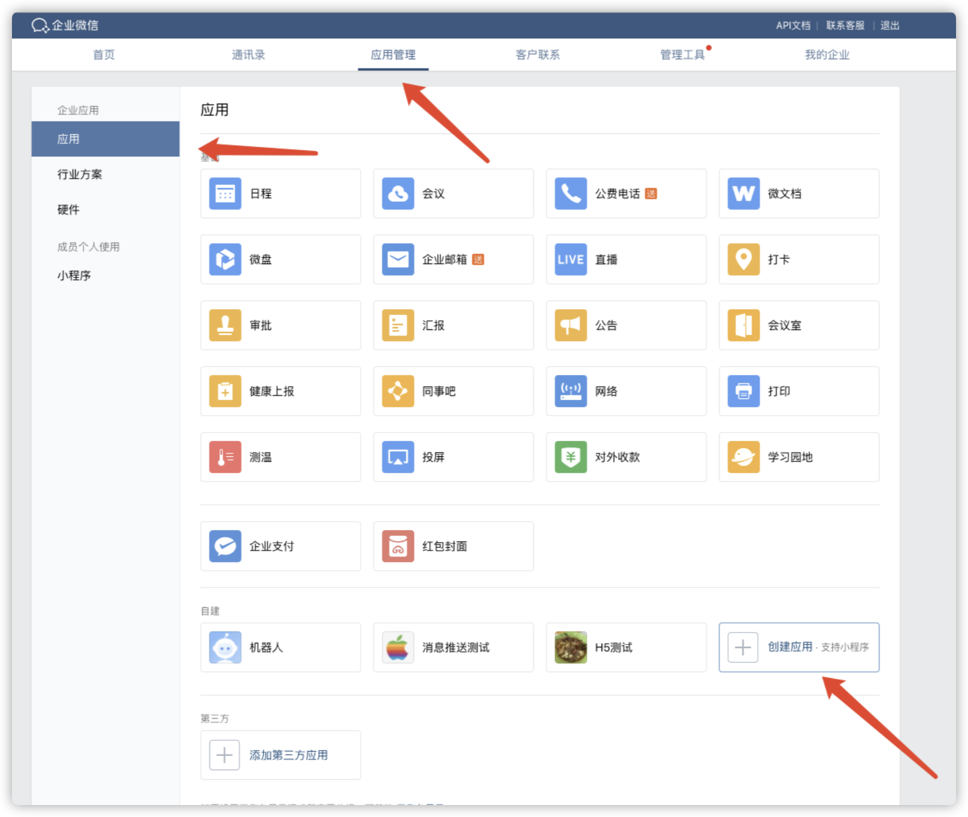Open the 对外收款 yen shield icon
The width and height of the screenshot is (968, 817).
(x=570, y=457)
